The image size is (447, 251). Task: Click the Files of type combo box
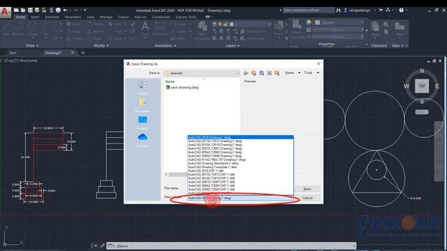tap(240, 198)
